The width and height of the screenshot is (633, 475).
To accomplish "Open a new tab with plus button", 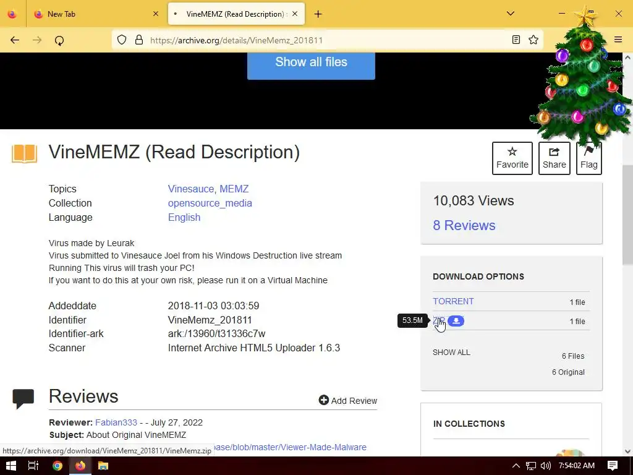I will [x=318, y=14].
